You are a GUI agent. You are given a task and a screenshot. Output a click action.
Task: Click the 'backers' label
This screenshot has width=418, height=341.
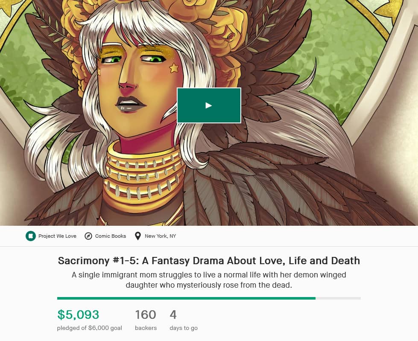(x=146, y=328)
